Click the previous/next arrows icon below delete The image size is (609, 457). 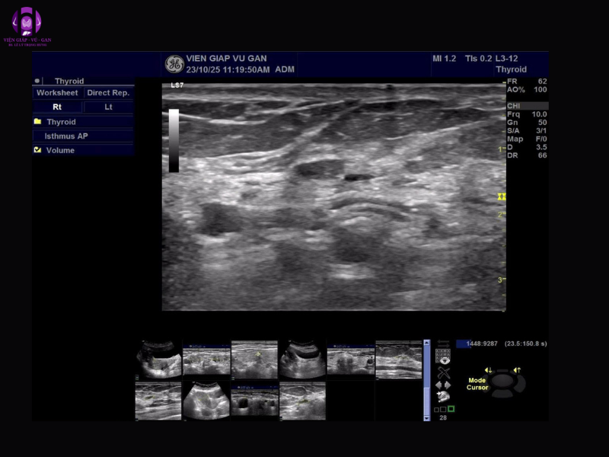click(444, 385)
